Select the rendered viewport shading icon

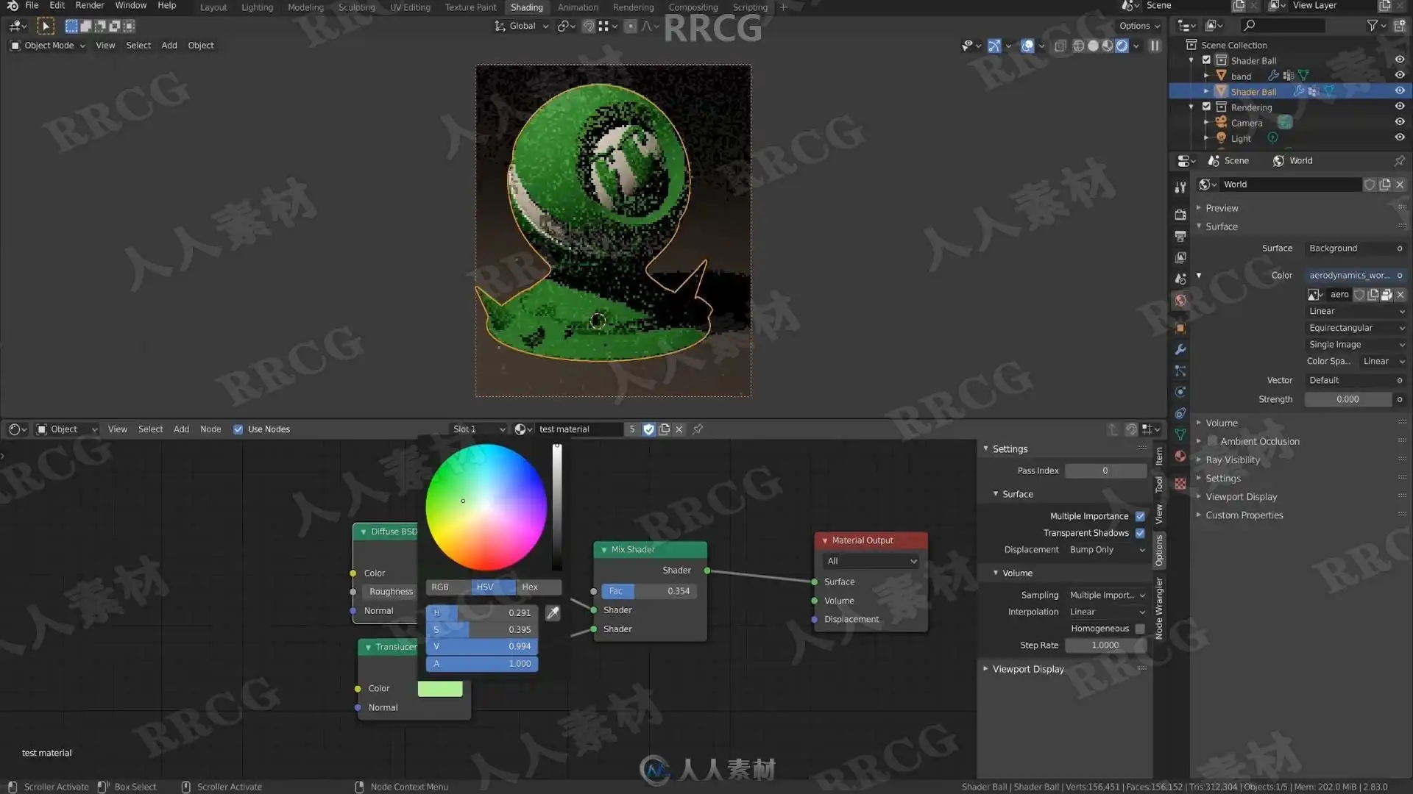click(x=1122, y=46)
